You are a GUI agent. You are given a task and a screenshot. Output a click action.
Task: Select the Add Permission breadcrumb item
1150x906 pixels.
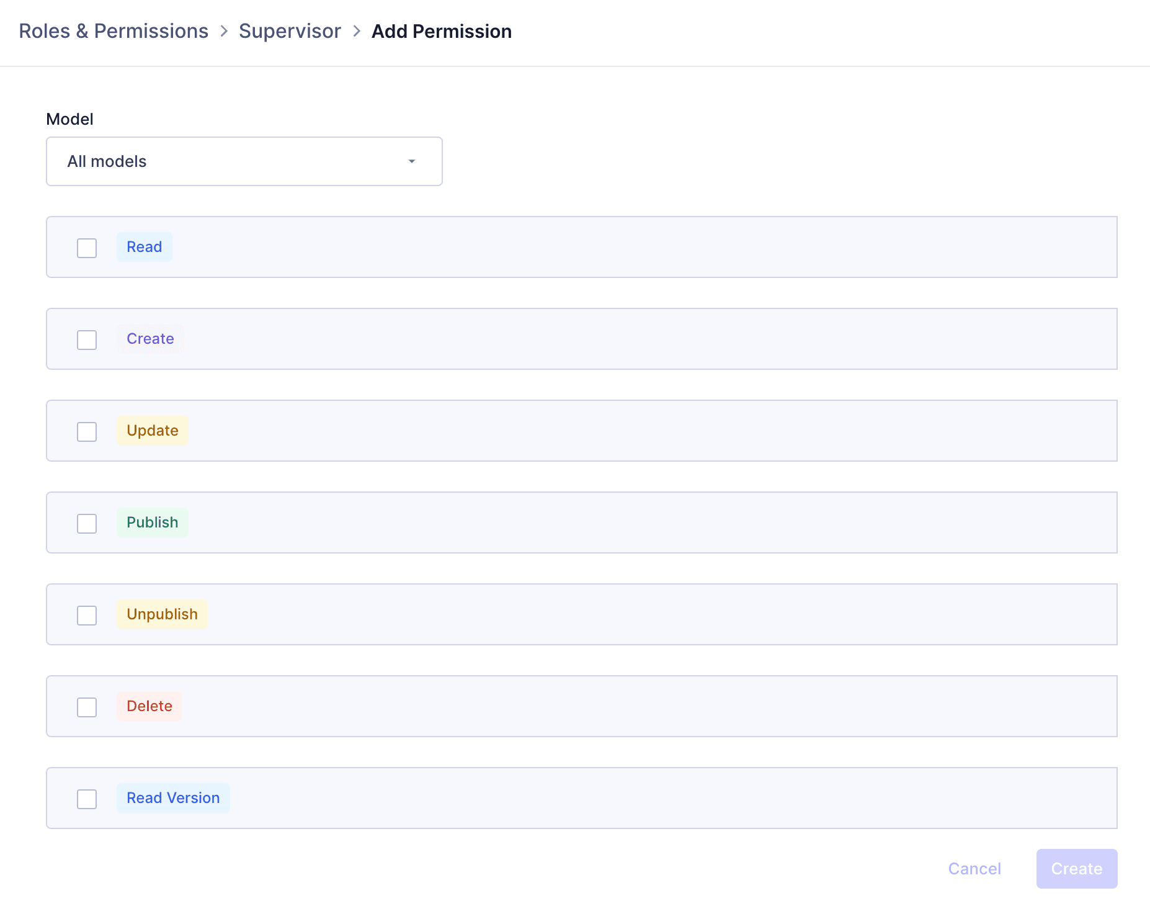[442, 30]
